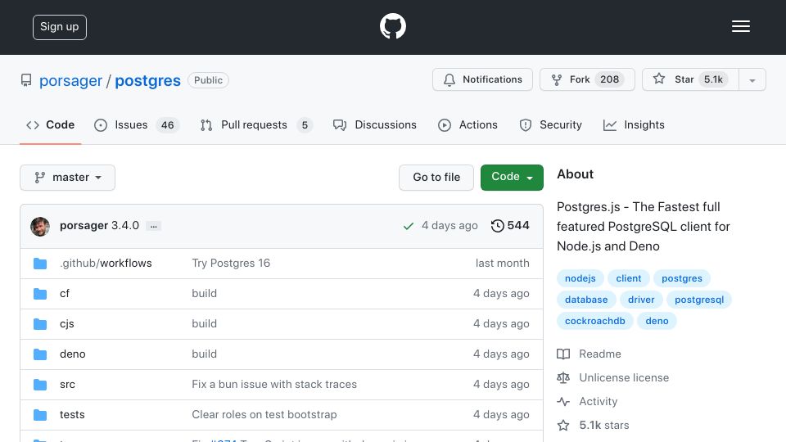The image size is (786, 442).
Task: Open the cjs folder
Action: [x=66, y=324]
